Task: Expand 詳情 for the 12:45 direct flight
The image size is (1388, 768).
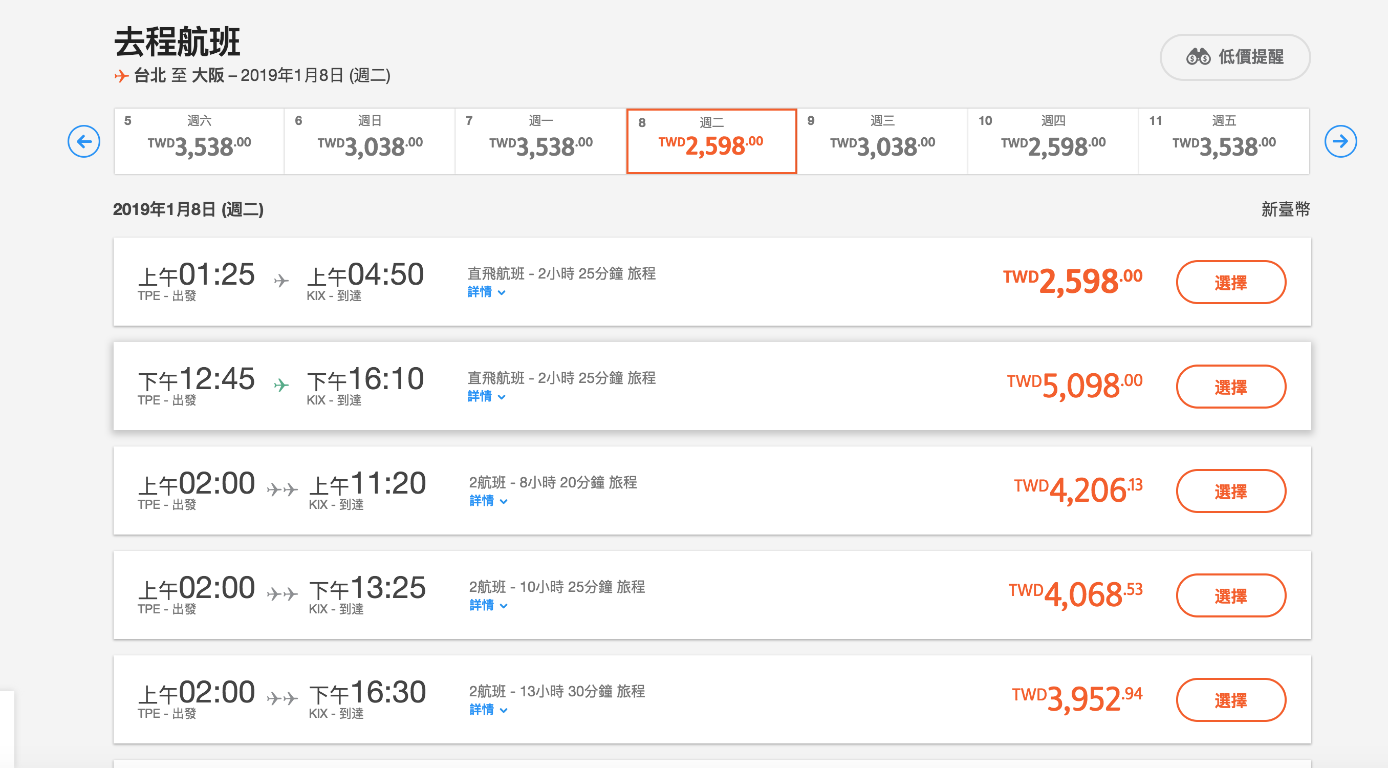Action: (486, 397)
